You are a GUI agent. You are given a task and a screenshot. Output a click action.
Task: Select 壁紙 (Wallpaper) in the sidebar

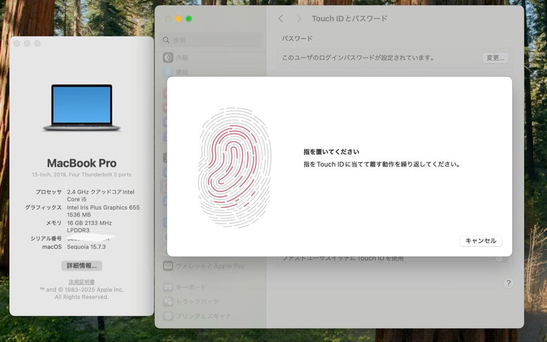(x=181, y=71)
